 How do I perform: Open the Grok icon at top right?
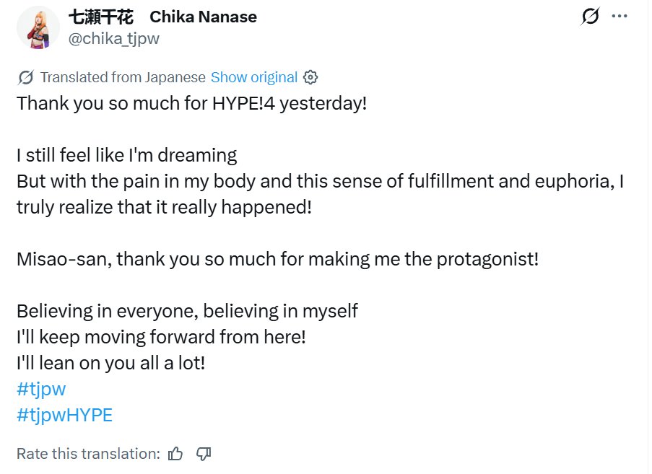pos(590,17)
